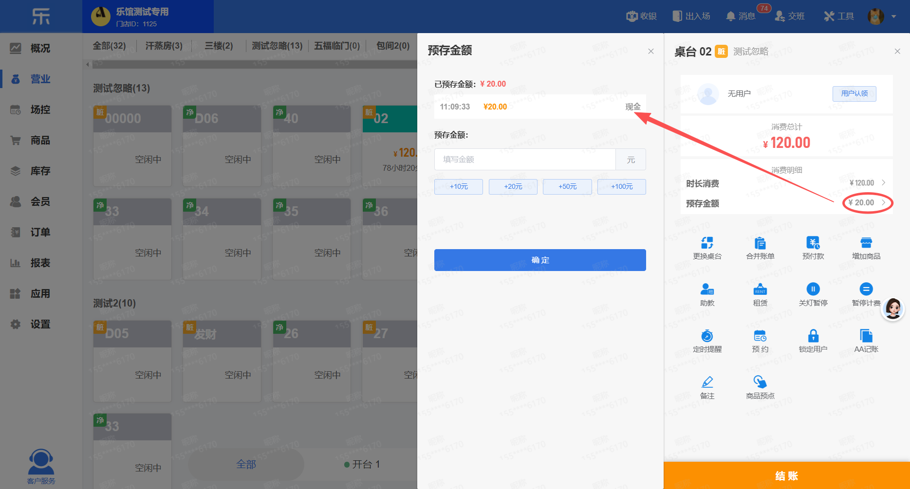Click the 关灯暂停 pause light icon

tap(813, 289)
